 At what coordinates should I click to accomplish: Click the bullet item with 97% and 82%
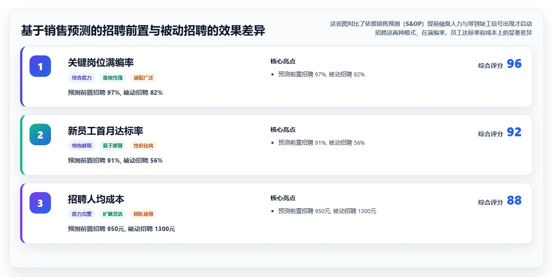[321, 75]
